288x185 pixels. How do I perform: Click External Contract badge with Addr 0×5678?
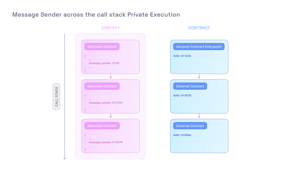click(190, 86)
